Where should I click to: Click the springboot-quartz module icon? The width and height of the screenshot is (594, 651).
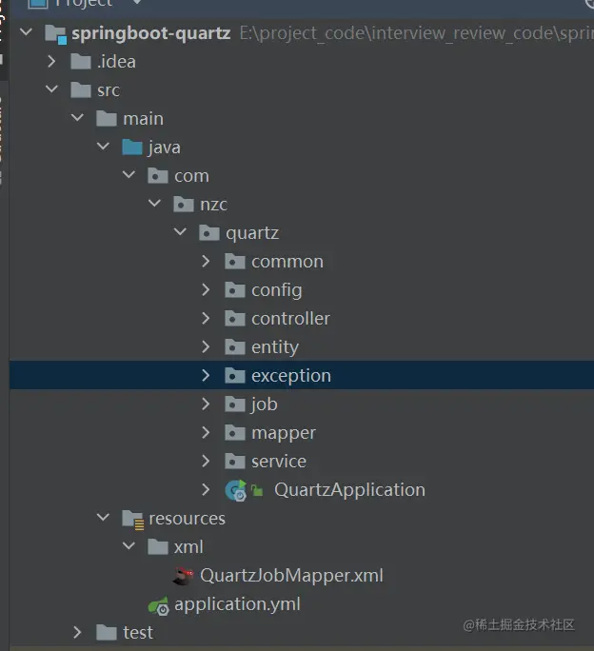coord(55,33)
